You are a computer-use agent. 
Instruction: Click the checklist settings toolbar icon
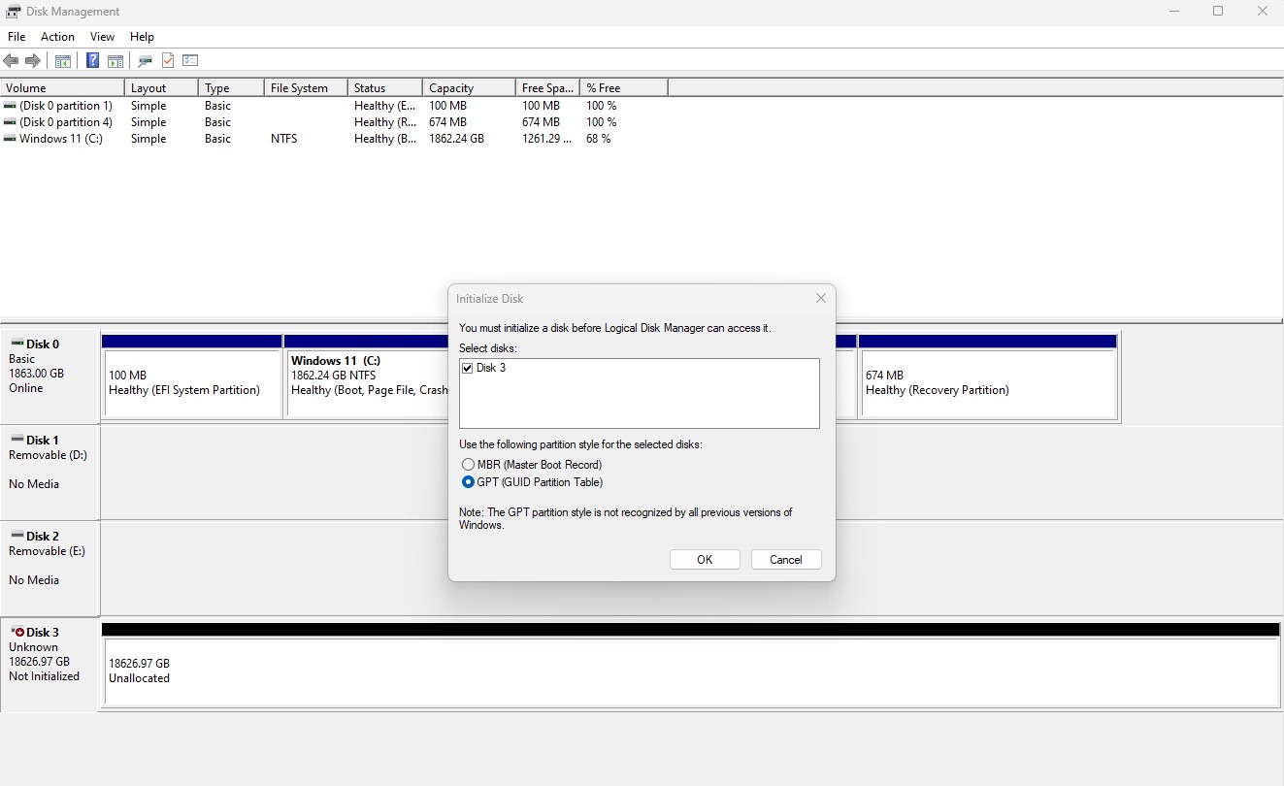[189, 61]
